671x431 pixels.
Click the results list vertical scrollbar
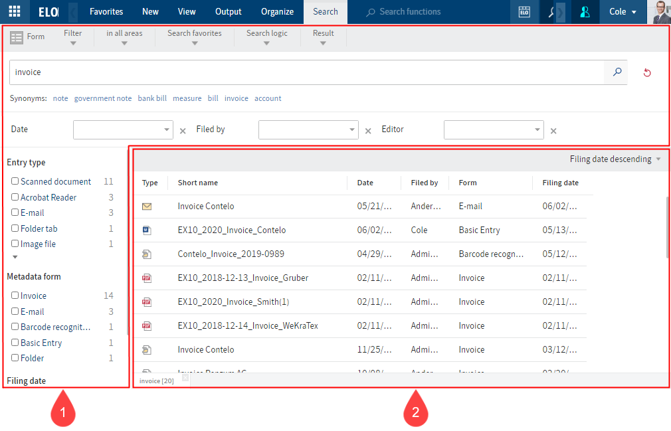pyautogui.click(x=668, y=227)
